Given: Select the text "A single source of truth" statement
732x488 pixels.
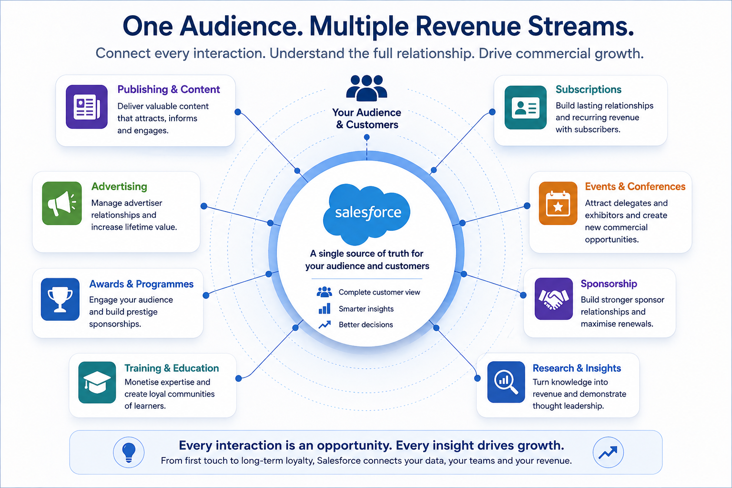Looking at the screenshot, I should coord(367,260).
